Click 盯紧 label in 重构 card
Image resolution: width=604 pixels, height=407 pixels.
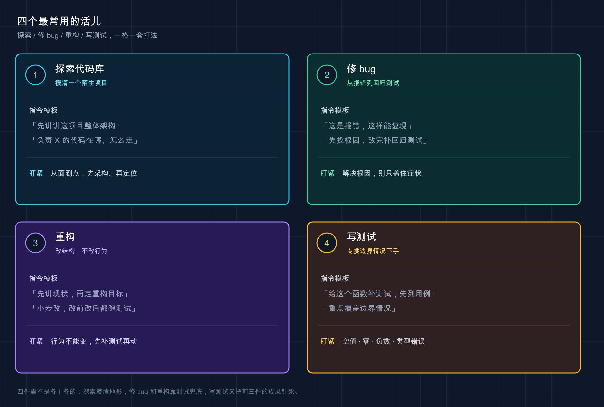click(36, 341)
